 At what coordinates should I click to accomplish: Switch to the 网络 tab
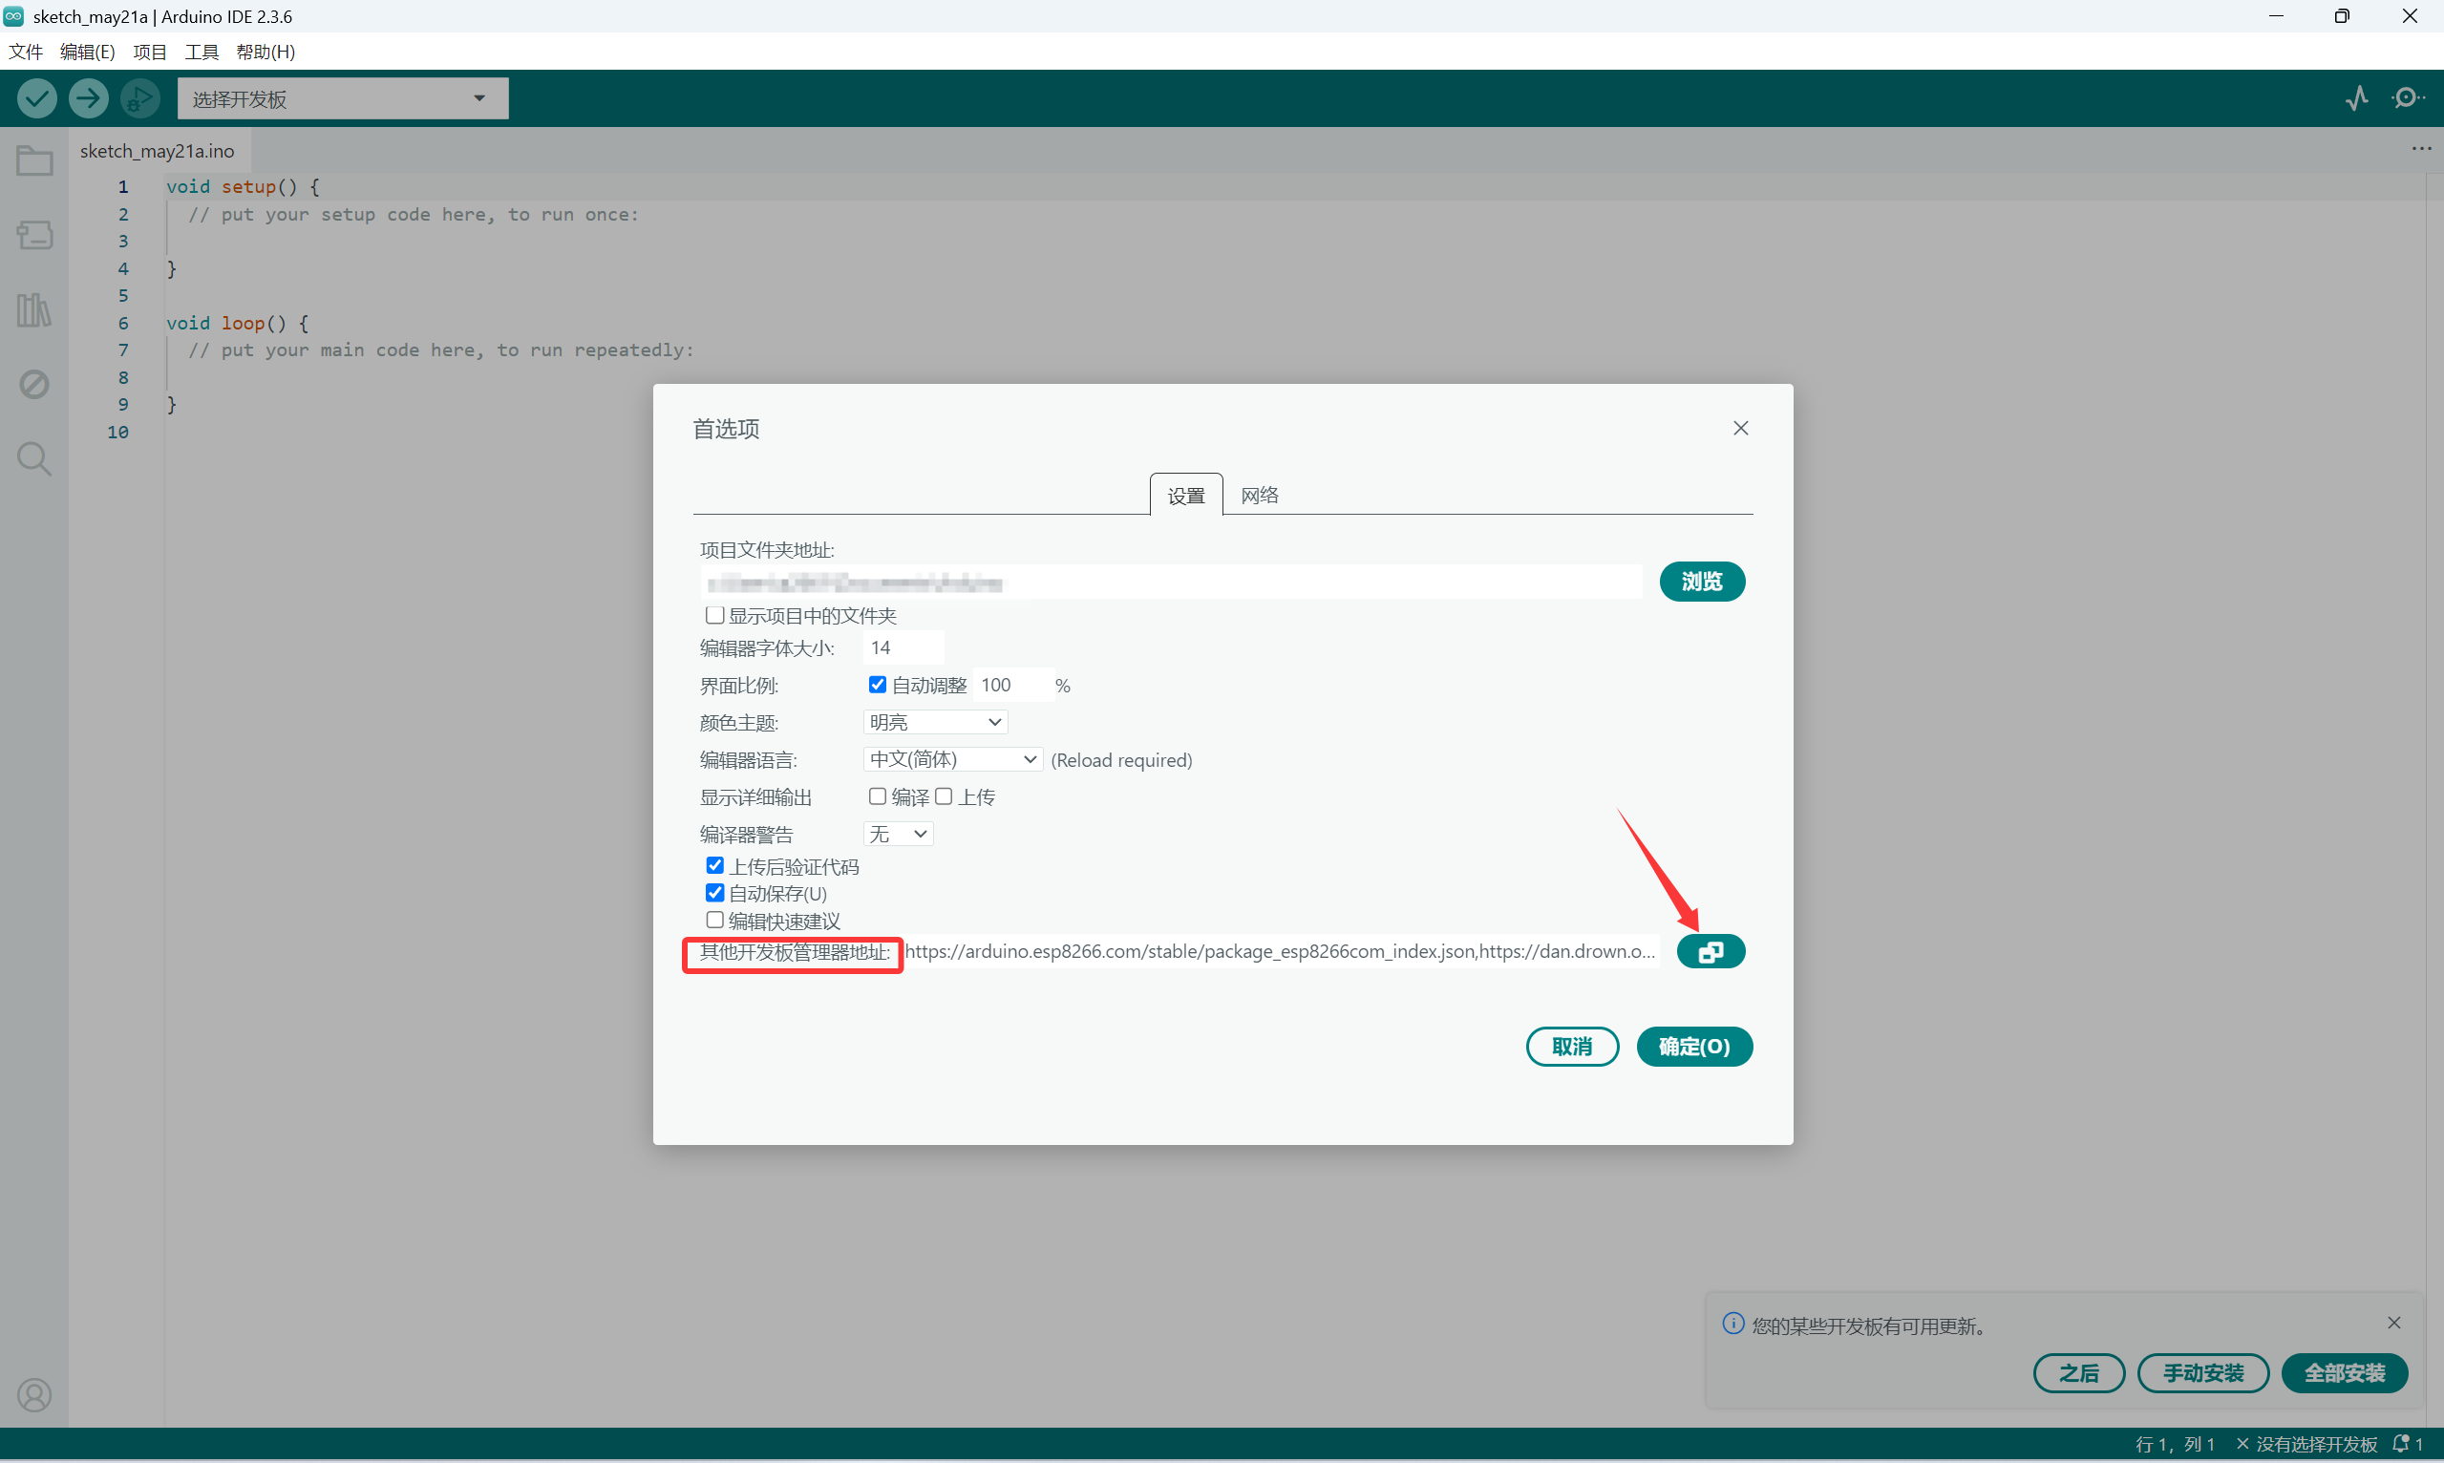(1259, 495)
